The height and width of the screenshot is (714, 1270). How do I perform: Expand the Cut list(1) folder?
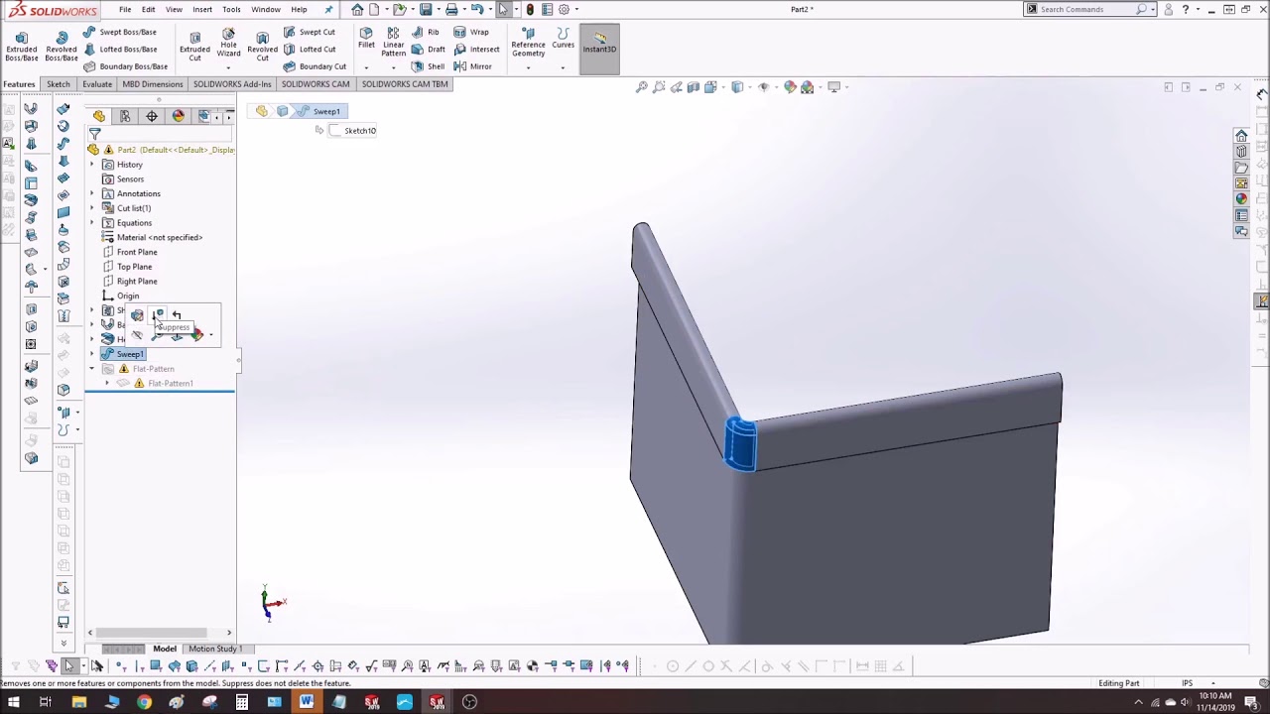[x=92, y=208]
